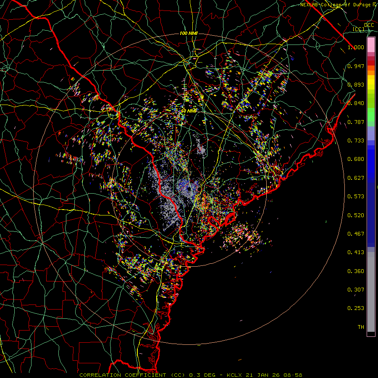Screen dimensions: 378x378
Task: Click the 0.733 legend value
Action: click(x=356, y=141)
